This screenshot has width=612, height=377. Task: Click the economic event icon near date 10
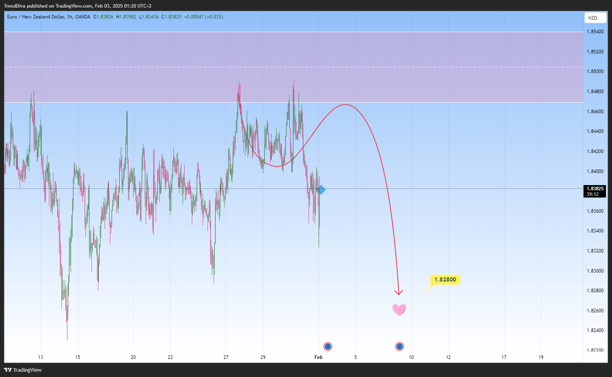[399, 346]
